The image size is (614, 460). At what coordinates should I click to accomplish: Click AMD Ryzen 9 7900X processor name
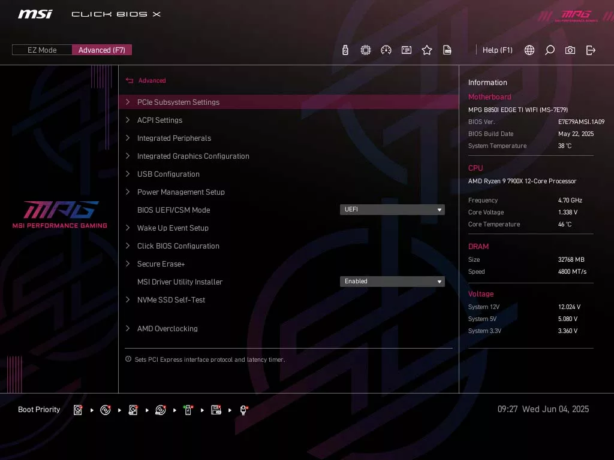[522, 181]
